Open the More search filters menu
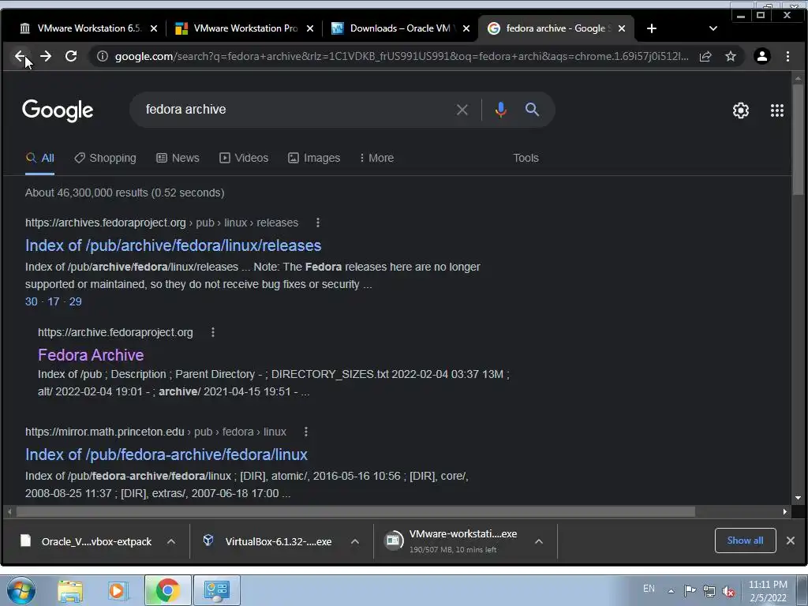Screen dimensions: 808x606 pyautogui.click(x=376, y=158)
